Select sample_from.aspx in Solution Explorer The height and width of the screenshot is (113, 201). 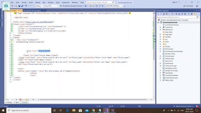click(171, 71)
